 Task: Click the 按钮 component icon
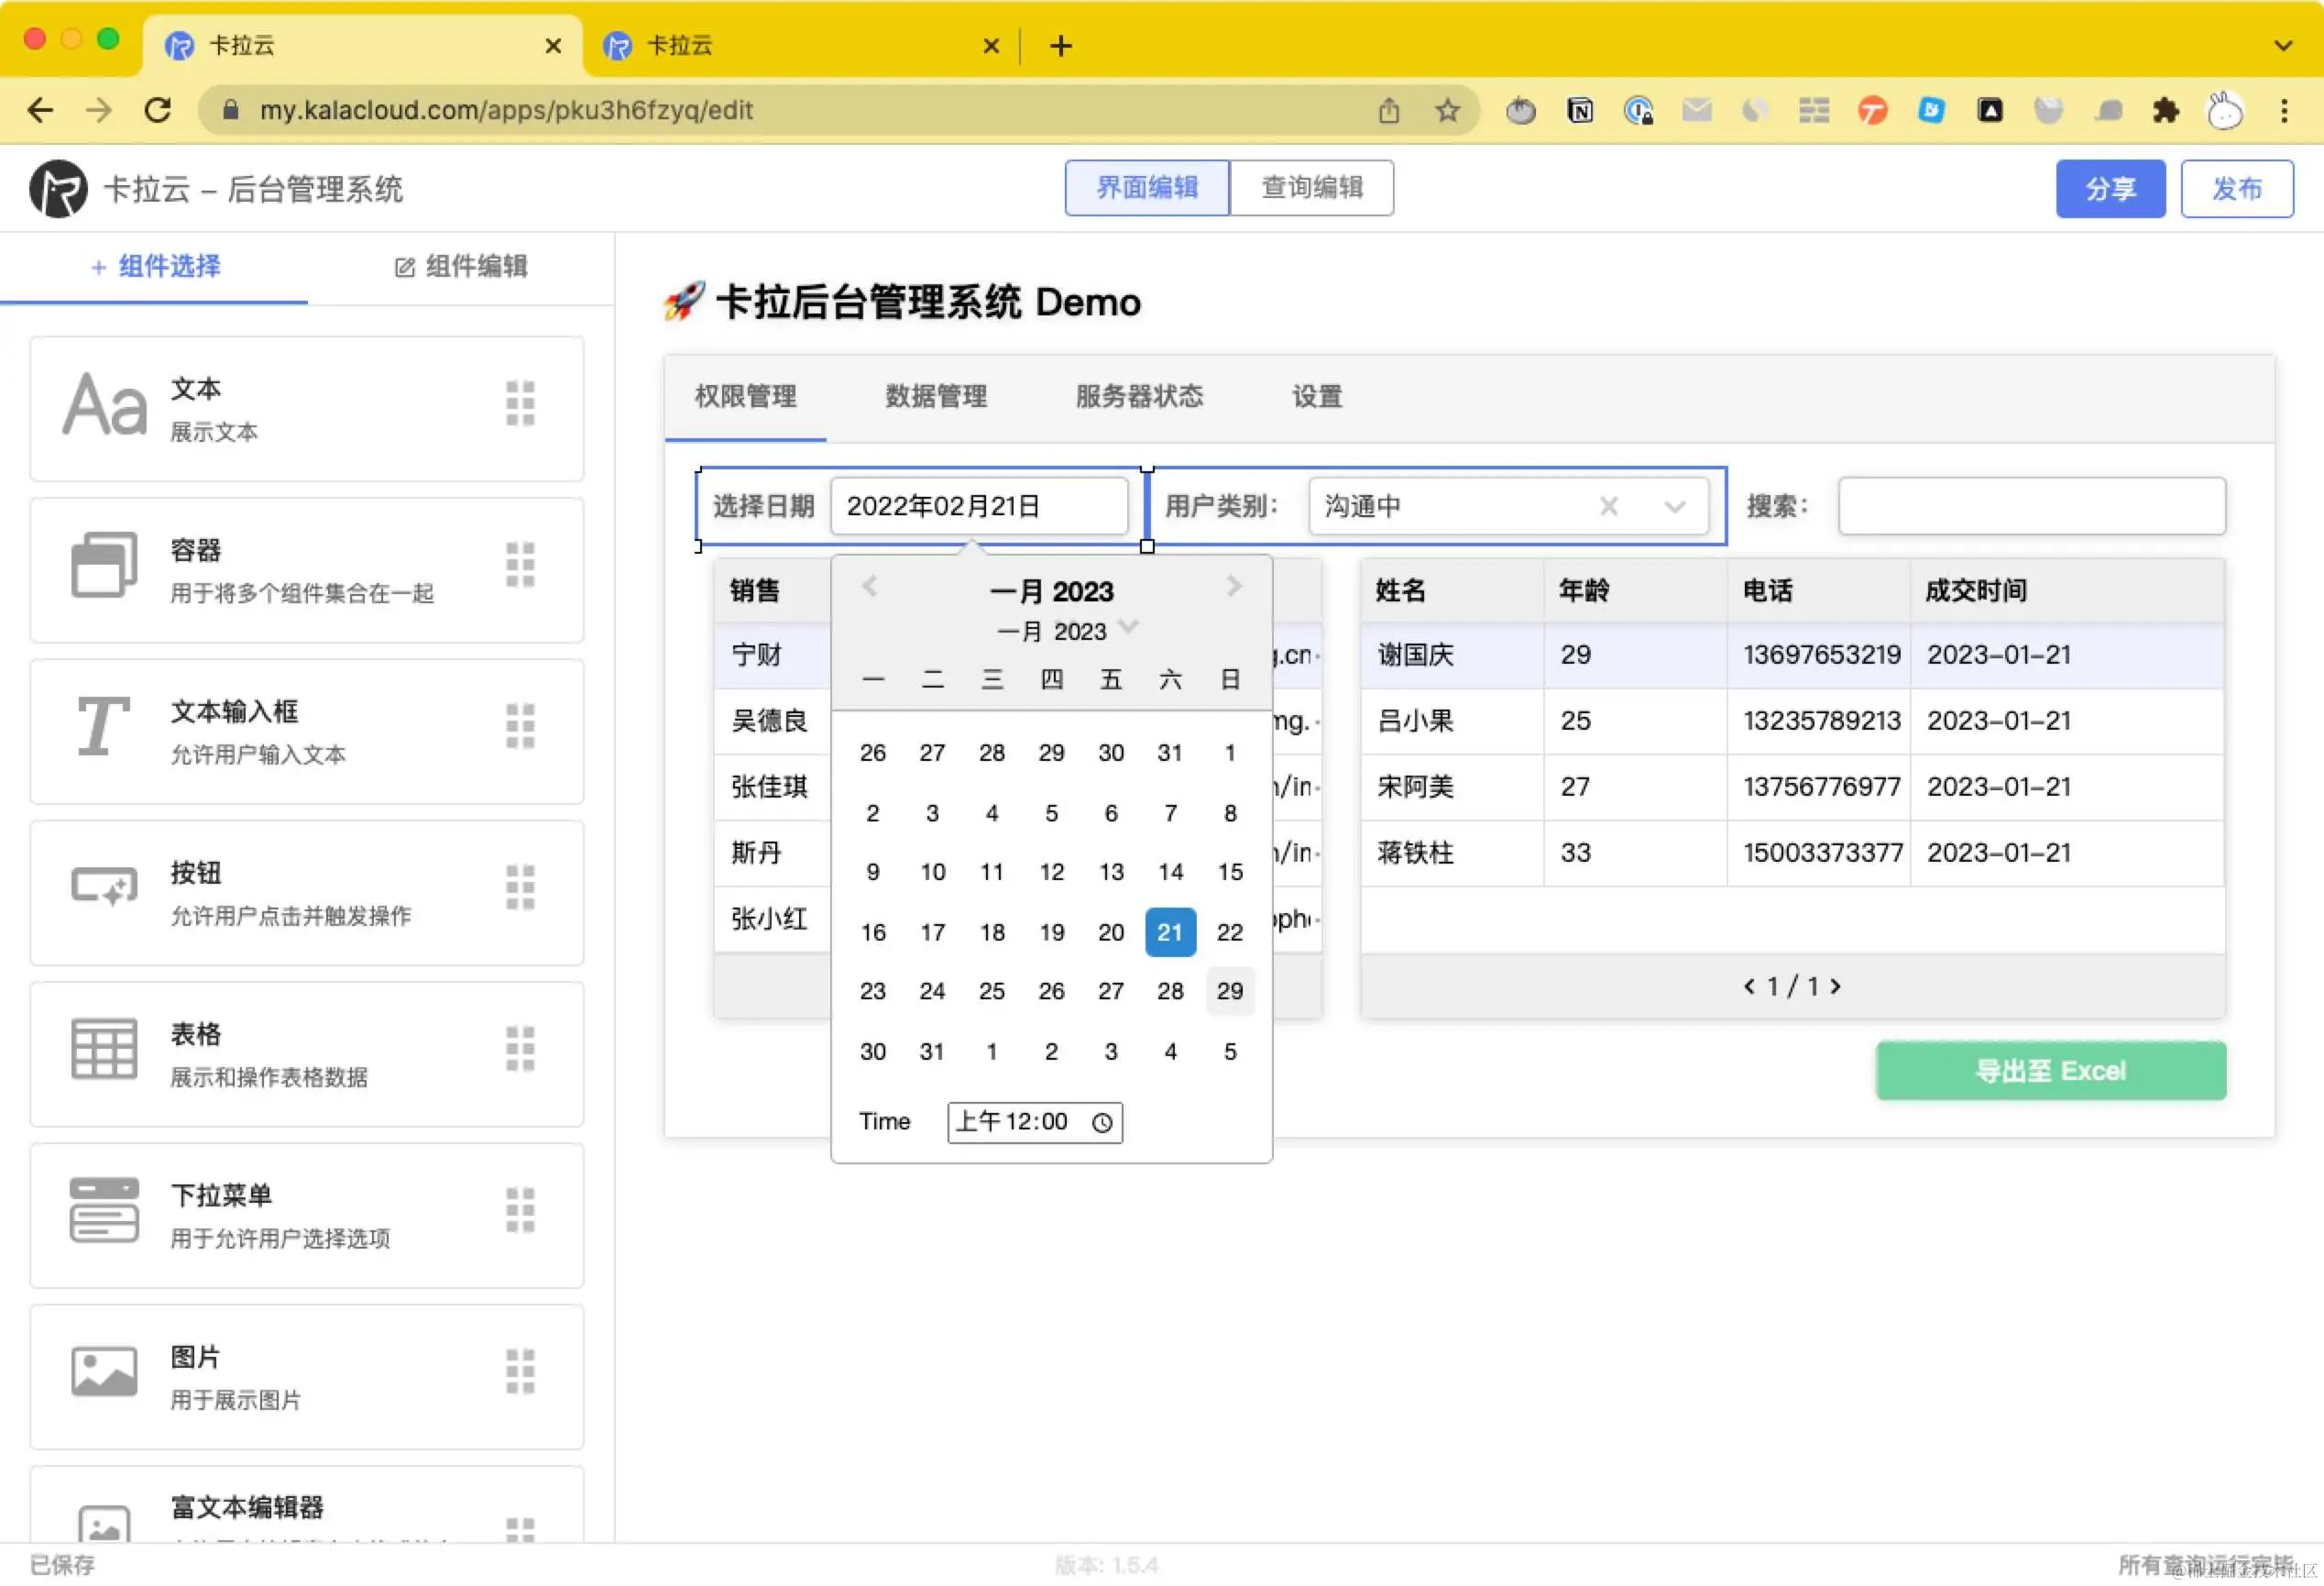pos(104,887)
